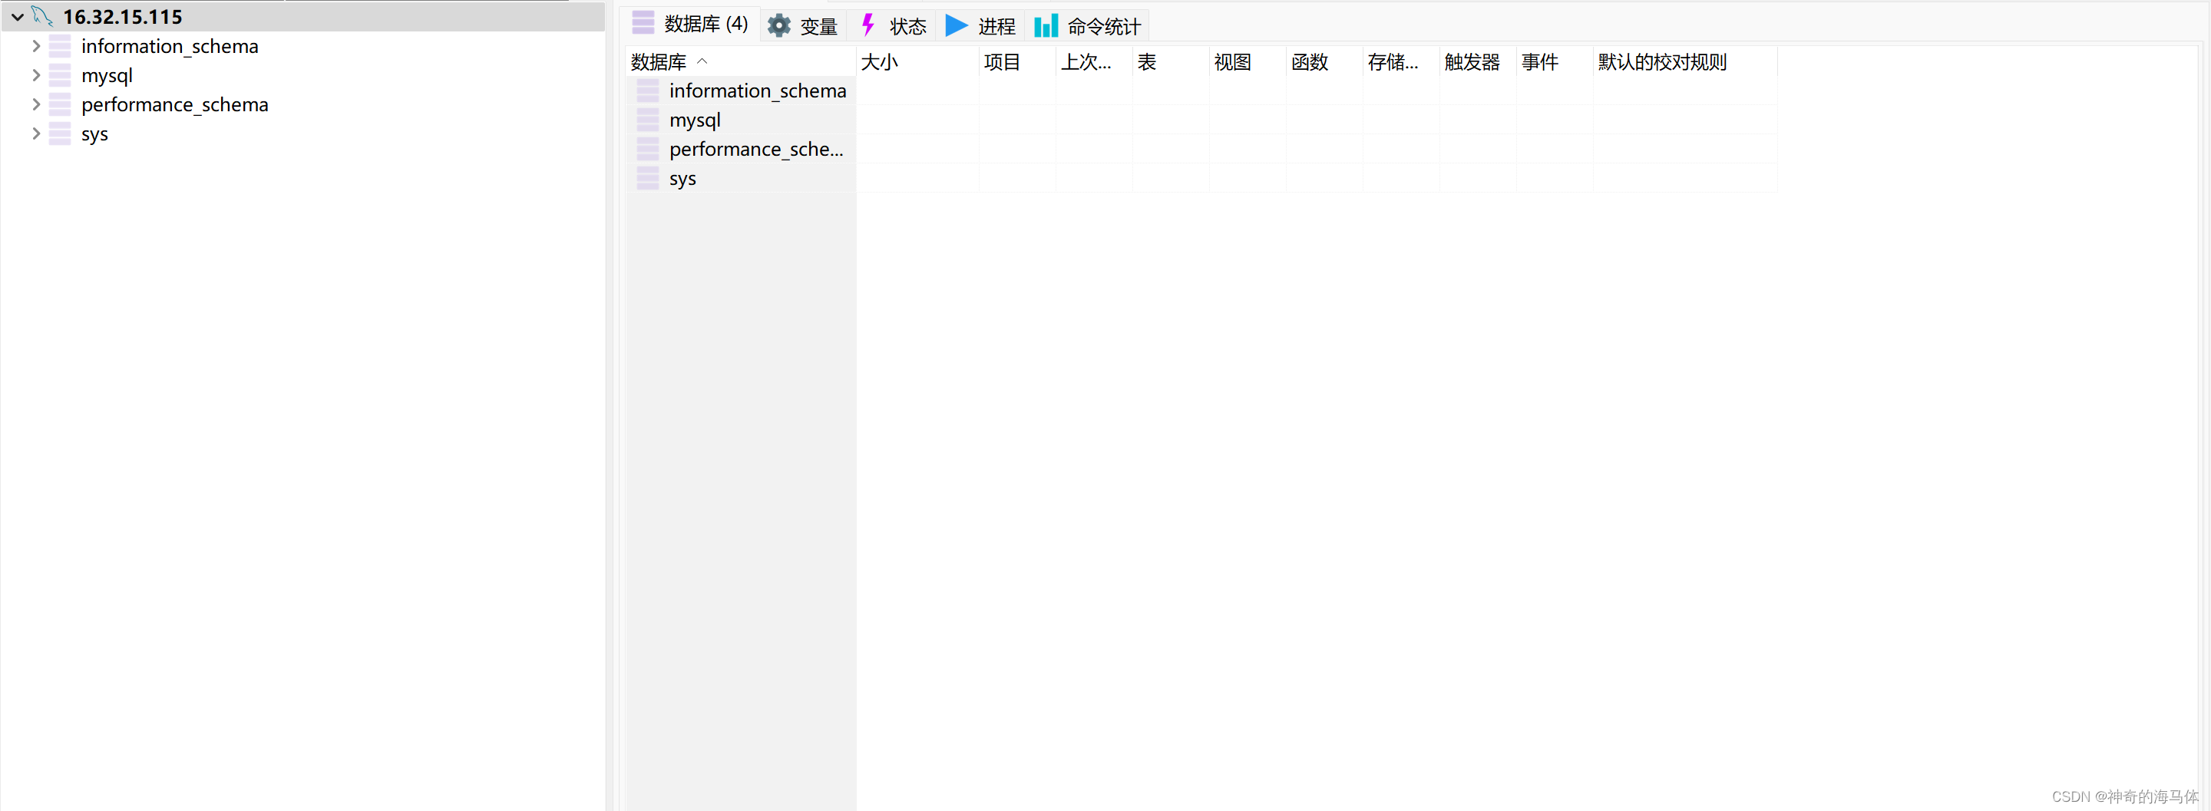
Task: Click the sys database icon in tree
Action: (60, 134)
